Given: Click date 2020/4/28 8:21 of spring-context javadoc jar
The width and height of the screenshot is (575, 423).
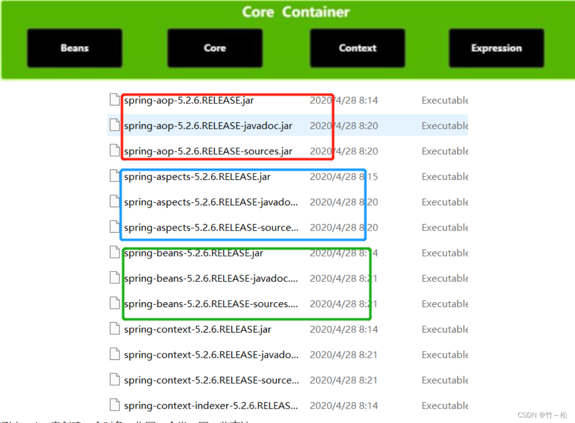Looking at the screenshot, I should click(343, 355).
